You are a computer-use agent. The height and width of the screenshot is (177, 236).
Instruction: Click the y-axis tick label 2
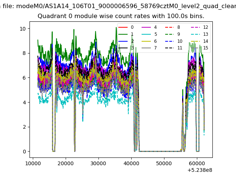click(x=24, y=127)
